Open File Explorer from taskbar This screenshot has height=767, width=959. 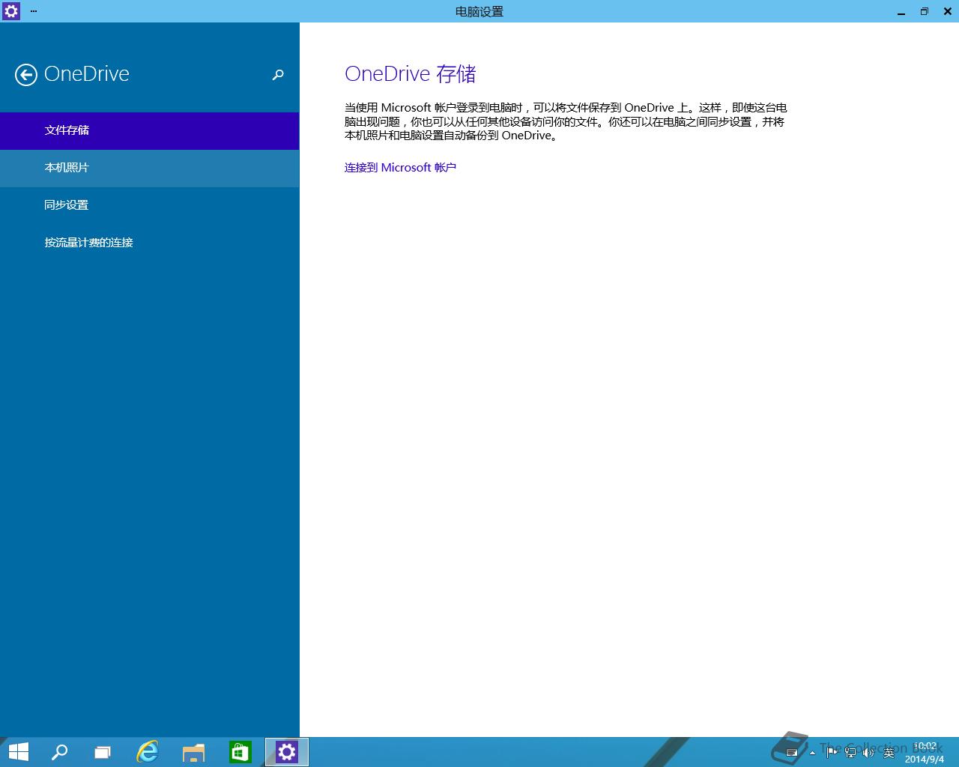[193, 752]
